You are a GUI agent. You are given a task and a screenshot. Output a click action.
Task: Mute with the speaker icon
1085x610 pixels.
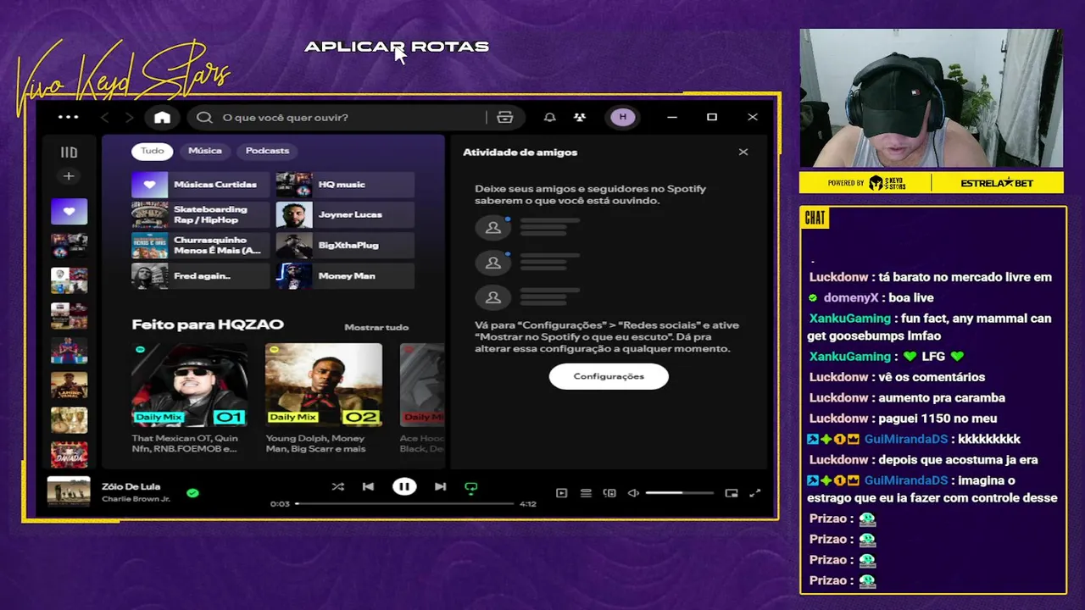[632, 493]
